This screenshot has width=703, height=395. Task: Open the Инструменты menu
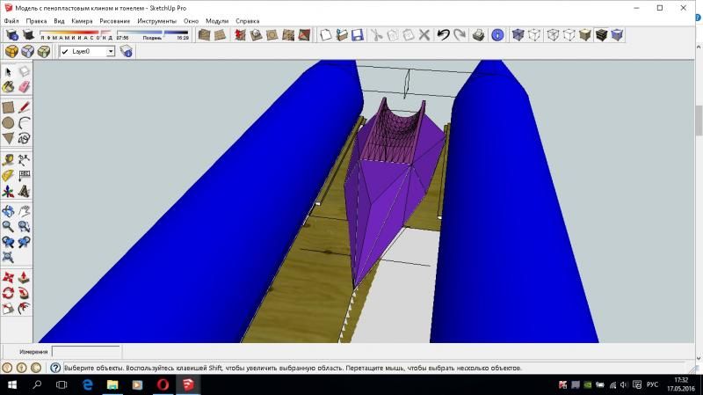[x=156, y=20]
